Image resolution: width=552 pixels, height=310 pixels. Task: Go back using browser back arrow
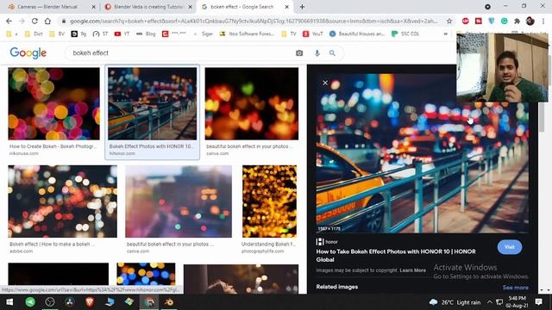tap(9, 21)
